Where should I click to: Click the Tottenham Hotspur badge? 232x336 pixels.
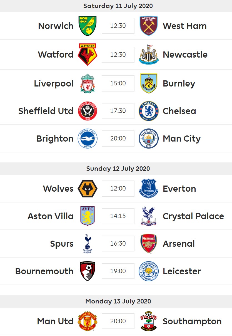[x=88, y=243]
